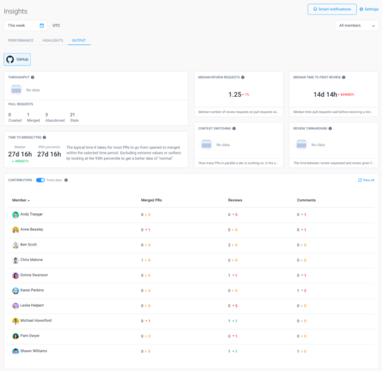382x371 pixels.
Task: Click info icon beside Median Review Requests
Action: (x=242, y=77)
